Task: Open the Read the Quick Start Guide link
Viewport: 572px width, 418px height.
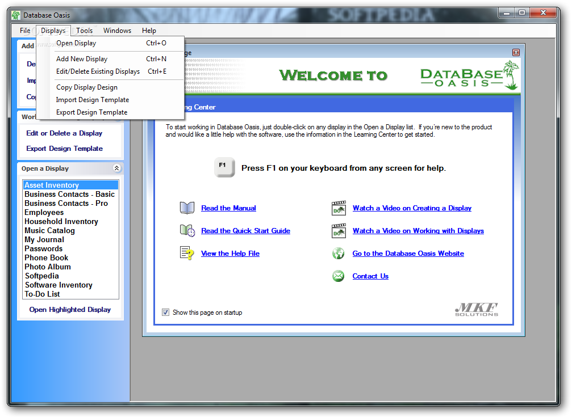Action: click(x=245, y=230)
